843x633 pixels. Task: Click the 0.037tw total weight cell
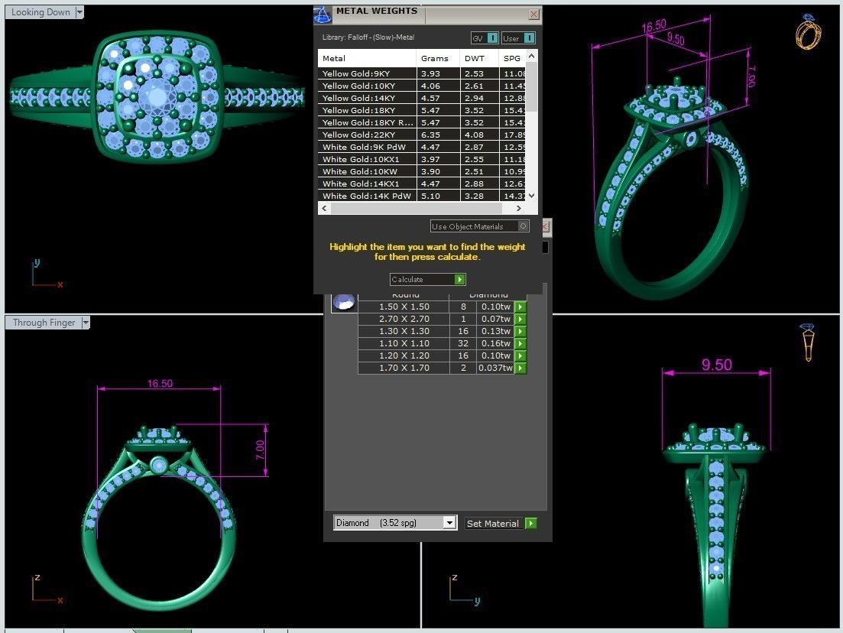(495, 368)
